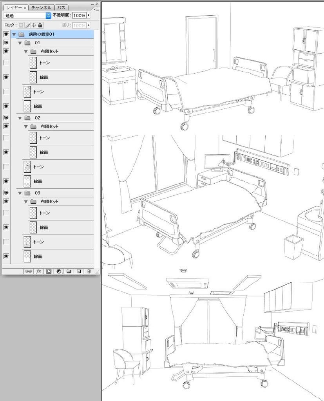Click the link layers icon
The image size is (324, 401).
[28, 271]
